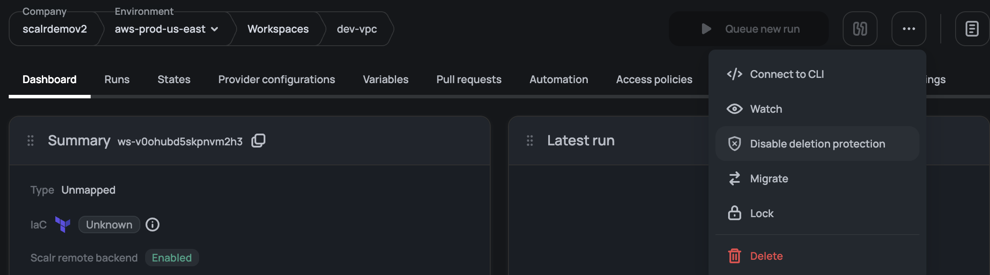The image size is (990, 275).
Task: Open the Automation tab
Action: click(559, 80)
